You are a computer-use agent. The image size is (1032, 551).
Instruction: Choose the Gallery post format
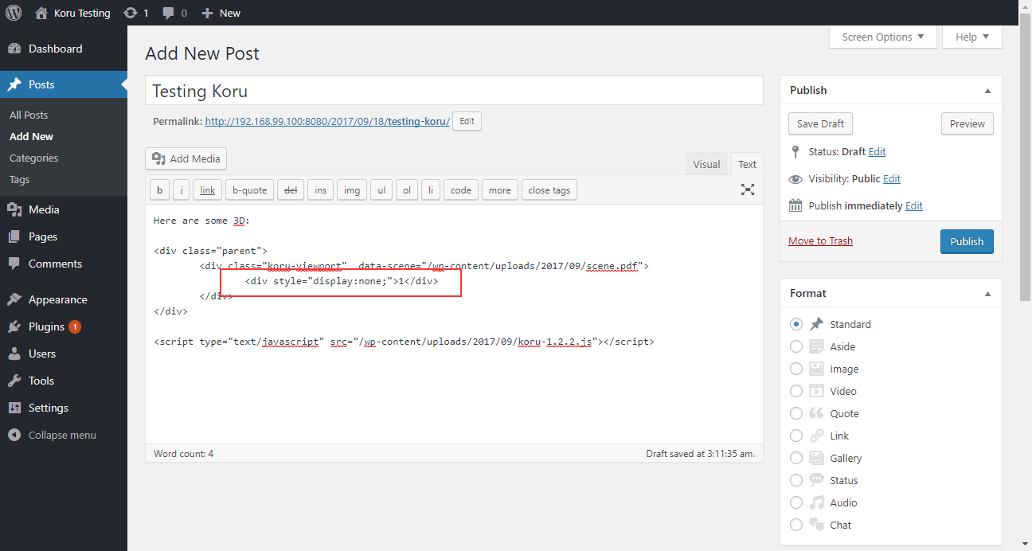click(796, 458)
